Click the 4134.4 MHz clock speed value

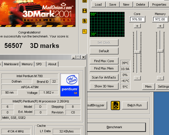click(16, 131)
